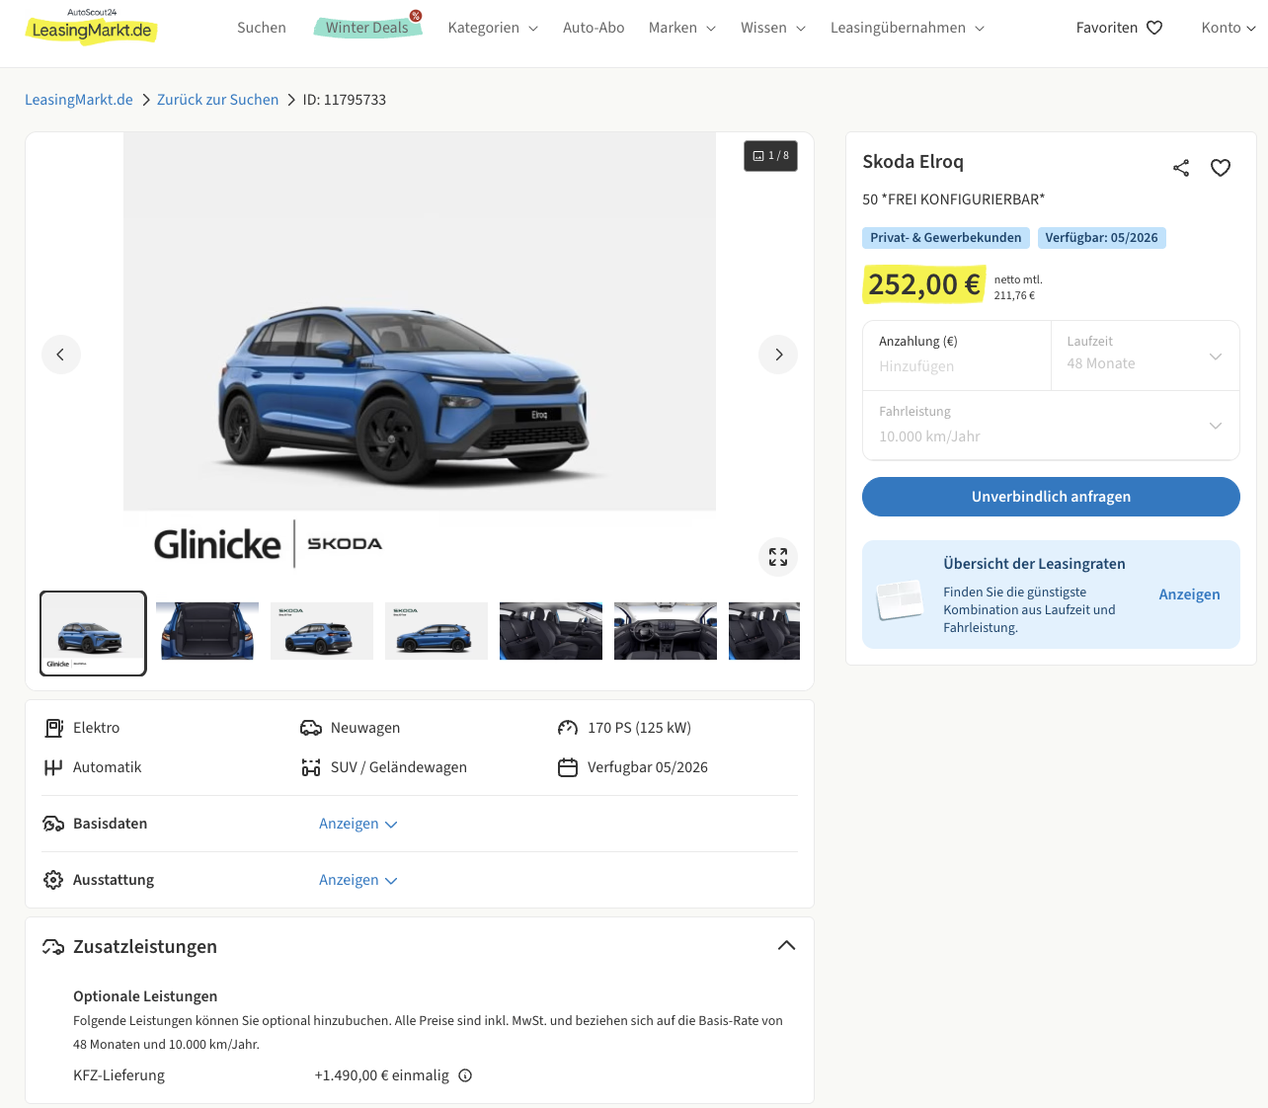The width and height of the screenshot is (1268, 1108).
Task: Collapse the Zusatzleistungen section
Action: 786,946
